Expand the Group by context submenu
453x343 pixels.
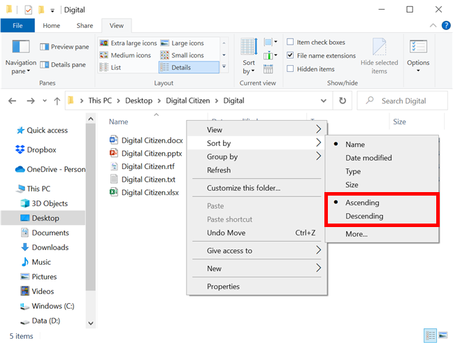257,156
